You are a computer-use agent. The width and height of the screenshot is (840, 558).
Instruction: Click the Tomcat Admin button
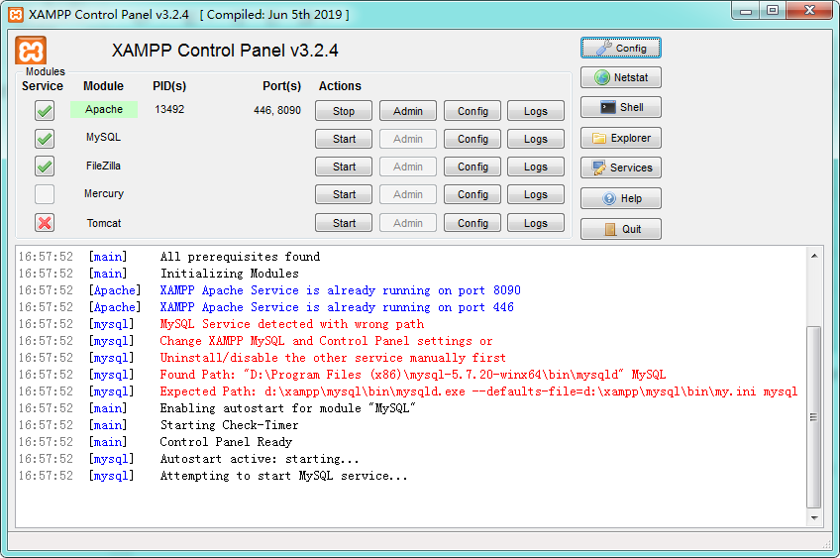point(408,223)
